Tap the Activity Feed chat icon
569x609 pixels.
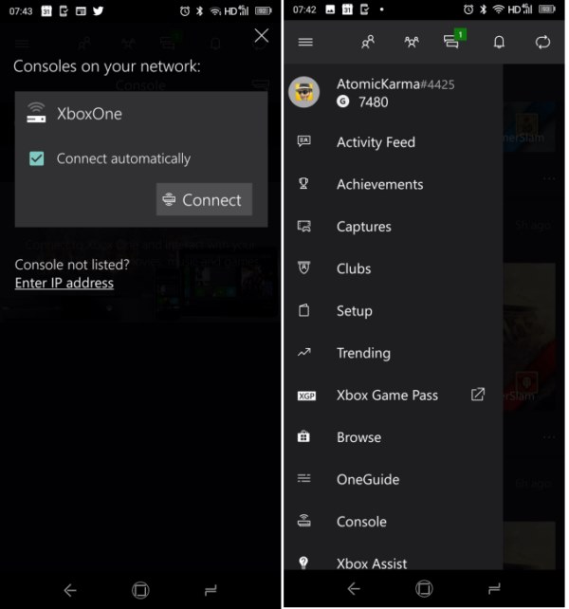(303, 140)
